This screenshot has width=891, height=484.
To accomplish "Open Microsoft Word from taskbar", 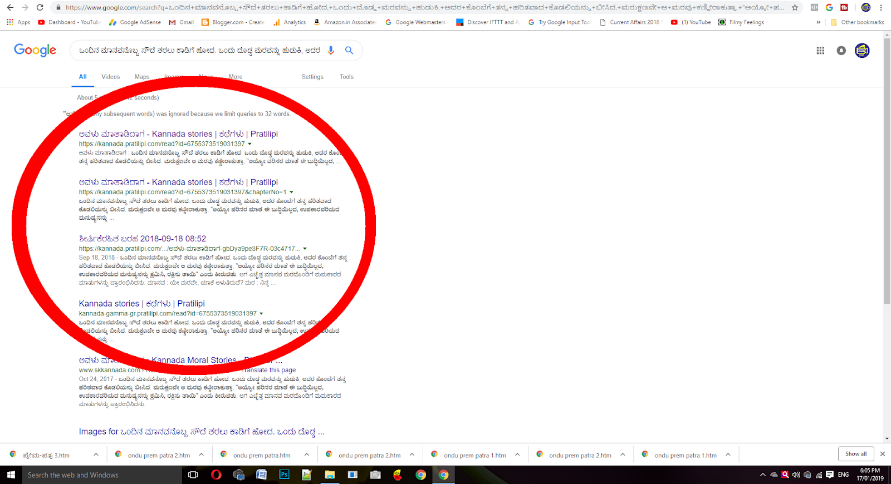I will click(x=261, y=475).
